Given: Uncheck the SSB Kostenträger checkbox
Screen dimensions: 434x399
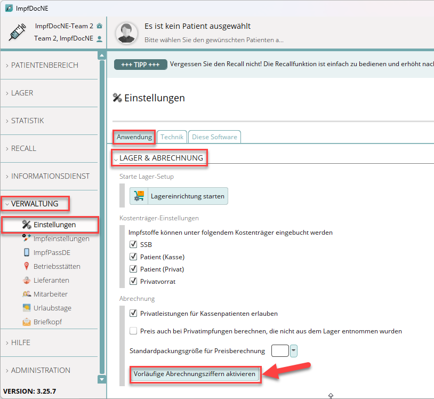Looking at the screenshot, I should (133, 244).
